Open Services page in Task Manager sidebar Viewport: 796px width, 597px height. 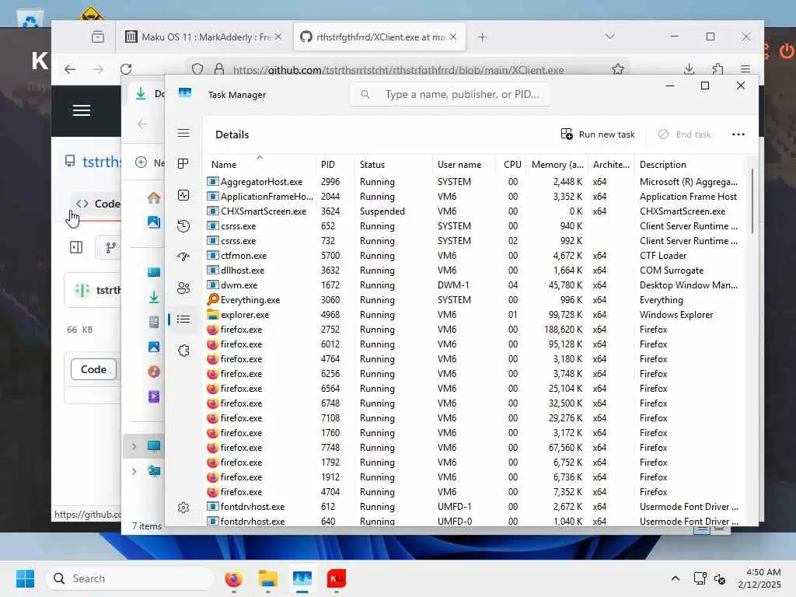[183, 351]
